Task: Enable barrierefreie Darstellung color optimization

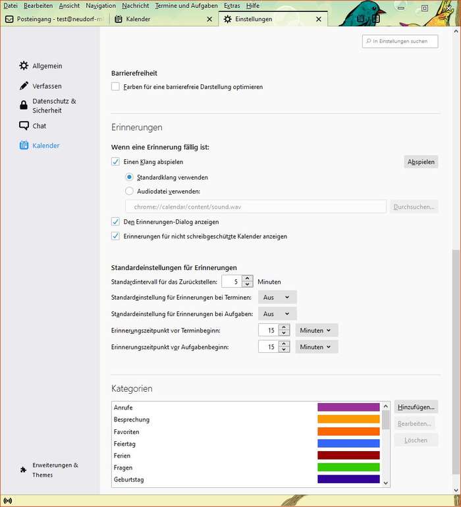Action: (x=116, y=87)
